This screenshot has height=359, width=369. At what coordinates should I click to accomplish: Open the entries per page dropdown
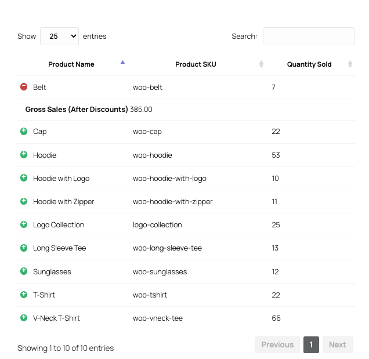59,36
